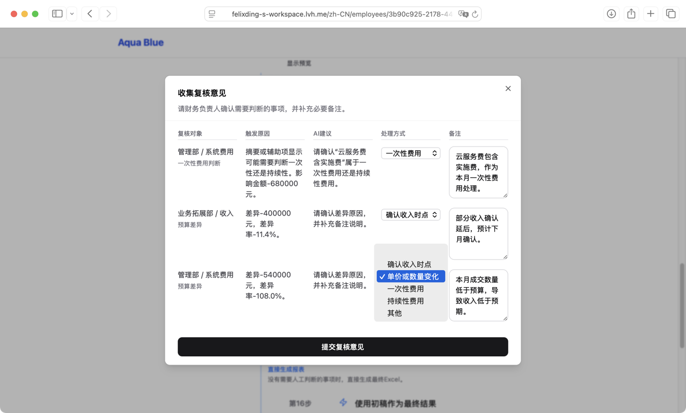Screen dimensions: 686x413
Task: Show tab overview icon
Action: point(671,14)
